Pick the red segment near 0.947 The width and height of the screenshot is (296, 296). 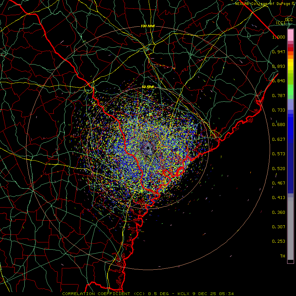pyautogui.click(x=290, y=49)
